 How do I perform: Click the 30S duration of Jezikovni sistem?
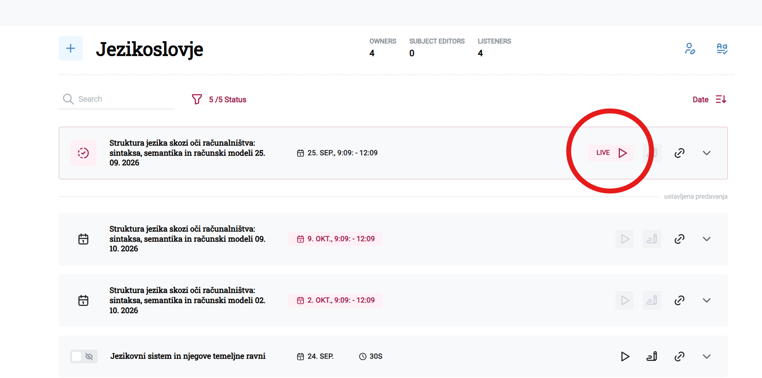371,357
